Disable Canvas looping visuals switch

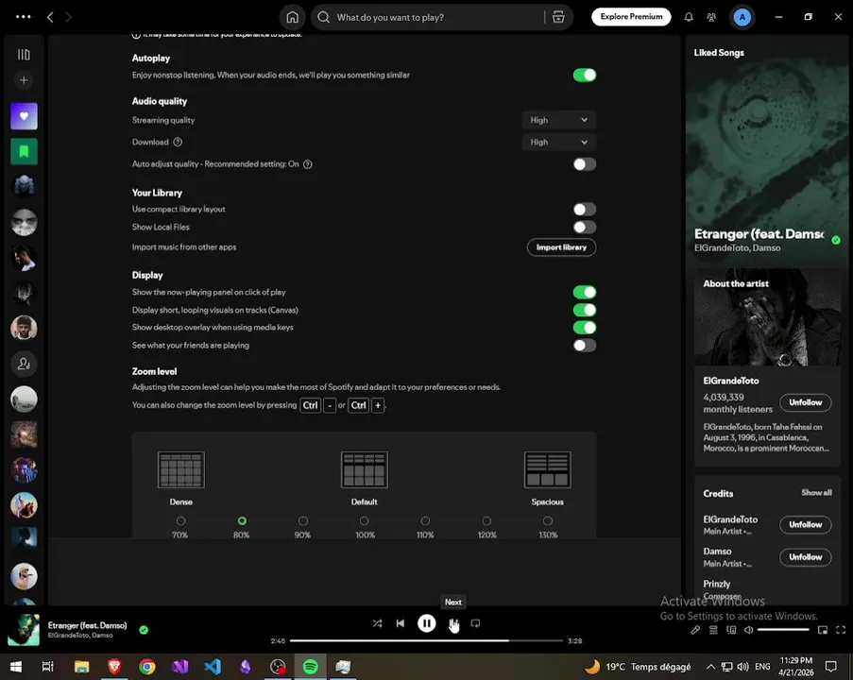tap(585, 310)
